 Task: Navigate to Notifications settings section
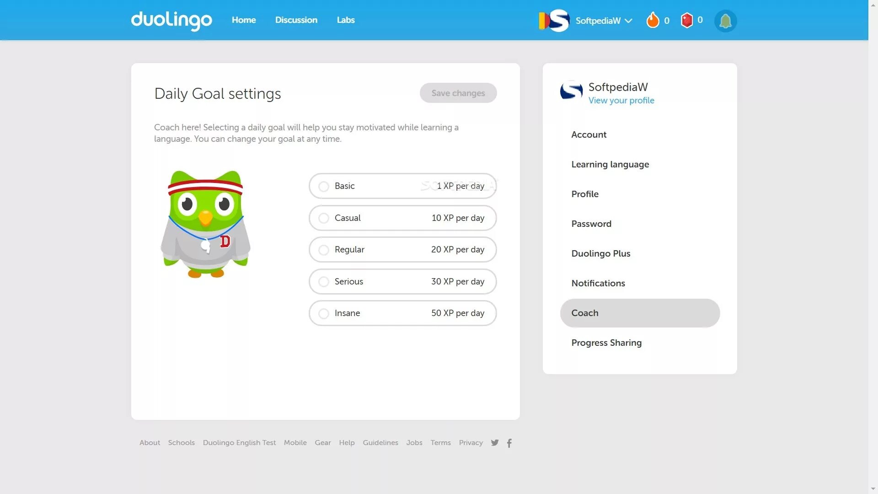[598, 283]
